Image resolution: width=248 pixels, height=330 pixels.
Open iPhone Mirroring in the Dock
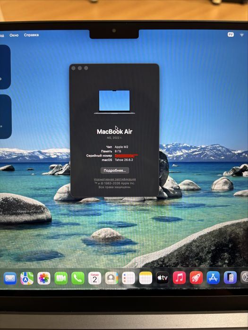230,278
